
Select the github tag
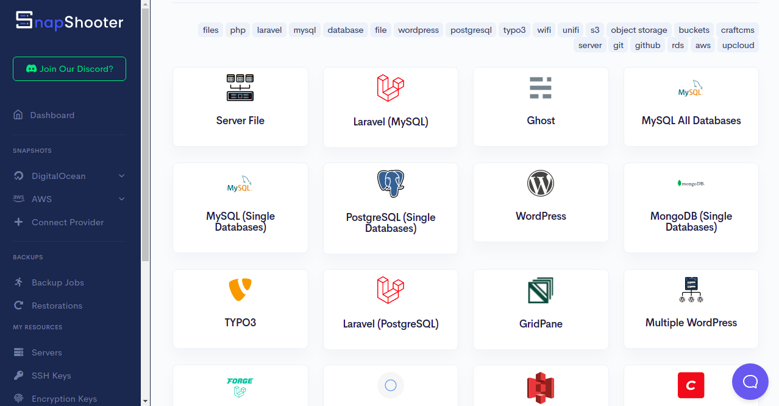pos(648,45)
